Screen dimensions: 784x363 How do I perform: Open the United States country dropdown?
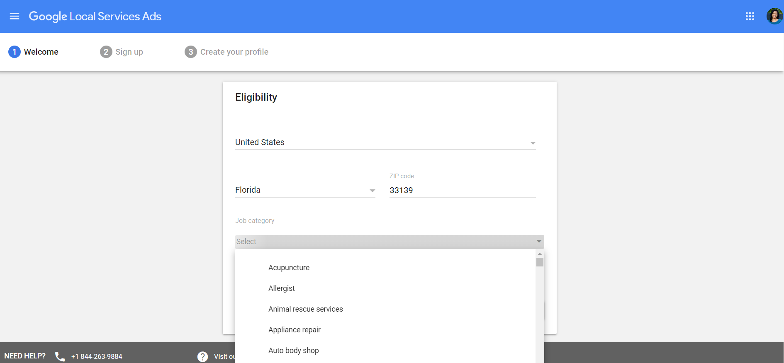pyautogui.click(x=385, y=143)
